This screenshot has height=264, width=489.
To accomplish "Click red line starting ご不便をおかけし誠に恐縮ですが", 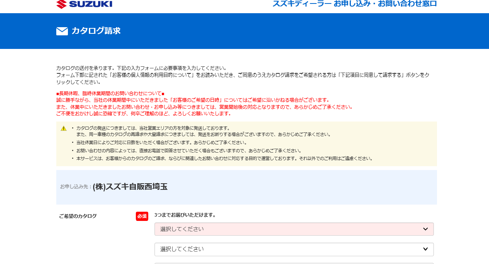I will pyautogui.click(x=144, y=114).
